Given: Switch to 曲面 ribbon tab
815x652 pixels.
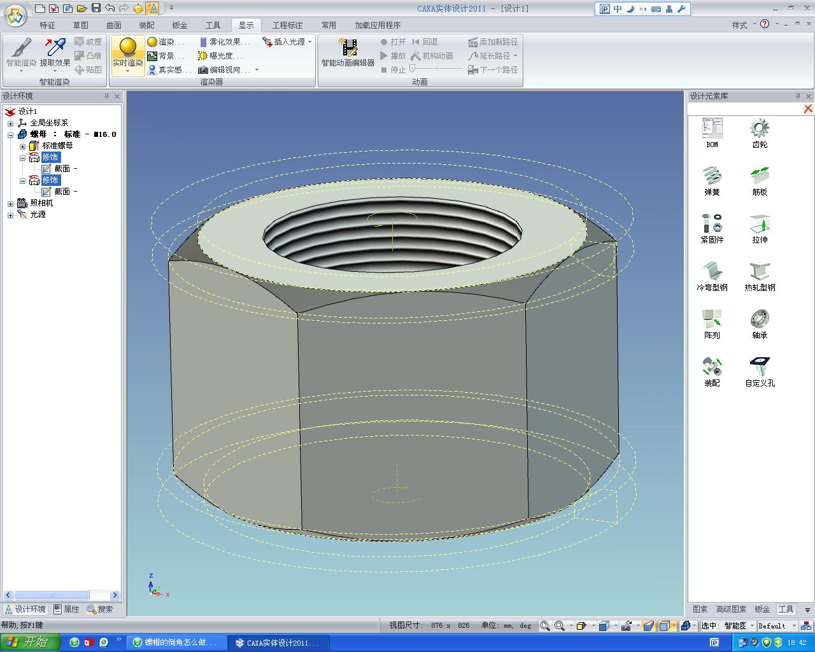Looking at the screenshot, I should pyautogui.click(x=113, y=25).
